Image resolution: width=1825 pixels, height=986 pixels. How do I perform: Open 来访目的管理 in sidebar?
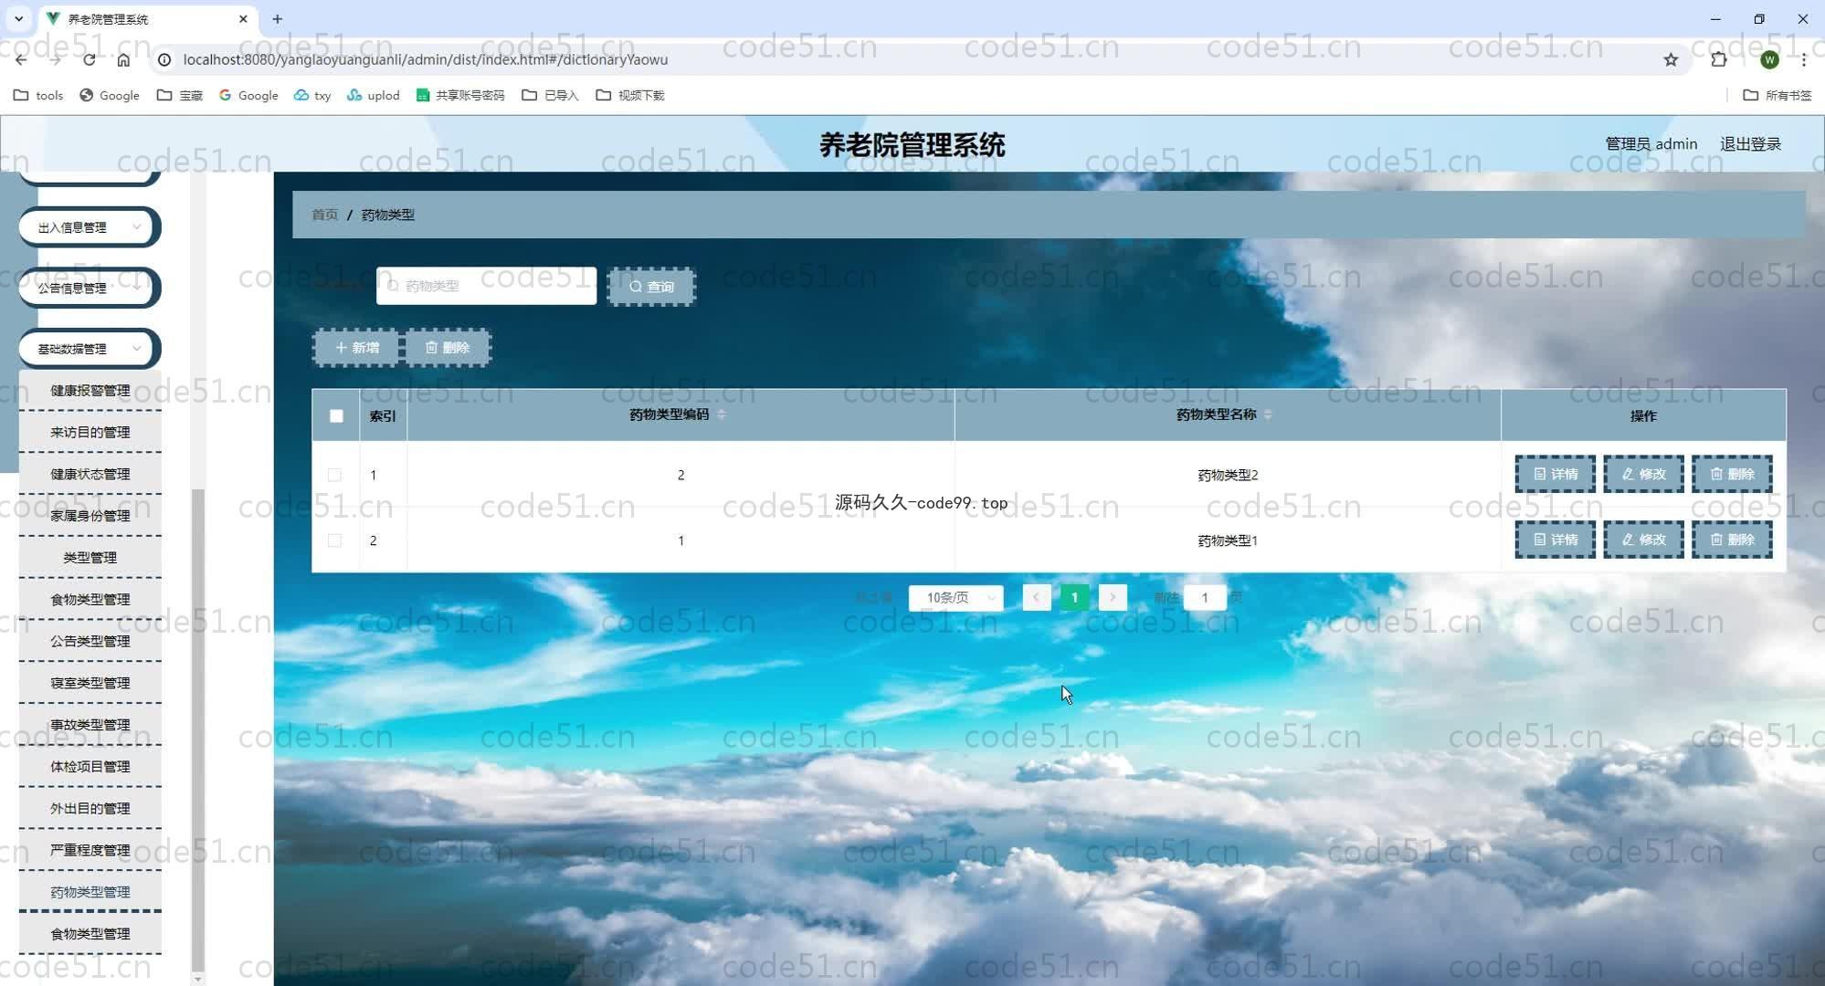pos(90,433)
